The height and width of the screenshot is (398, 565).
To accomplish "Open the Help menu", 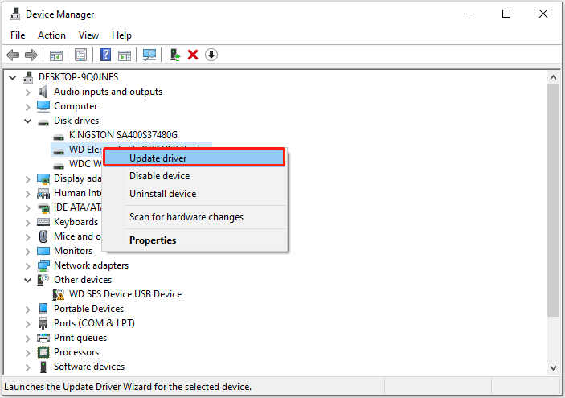I will [121, 35].
